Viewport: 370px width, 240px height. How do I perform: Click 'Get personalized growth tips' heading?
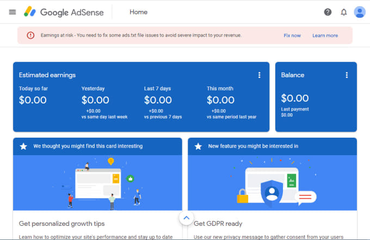(61, 224)
